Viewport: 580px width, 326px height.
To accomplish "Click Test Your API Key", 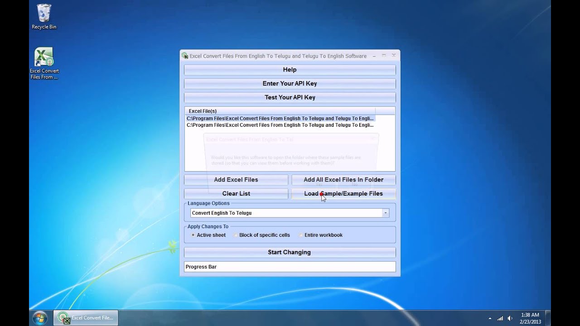I will coord(290,97).
